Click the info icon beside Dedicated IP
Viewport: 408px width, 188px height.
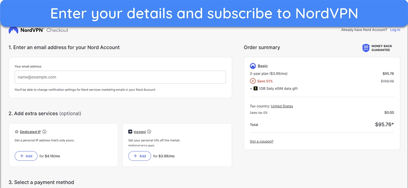[x=44, y=132]
